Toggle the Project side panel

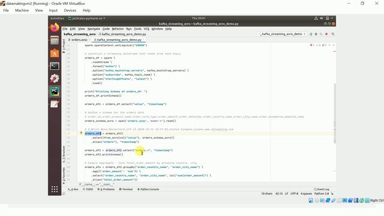point(64,46)
